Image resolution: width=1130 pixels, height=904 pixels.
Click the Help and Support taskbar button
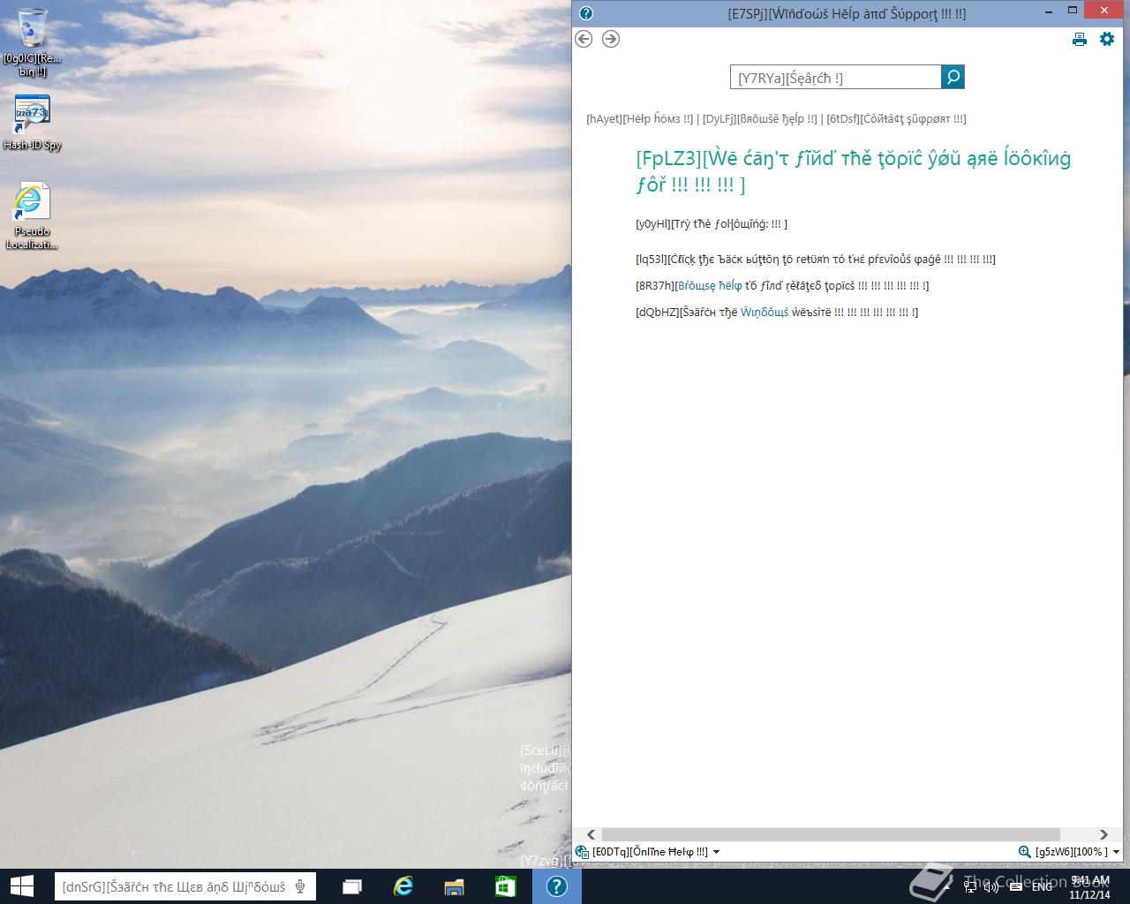tap(557, 886)
